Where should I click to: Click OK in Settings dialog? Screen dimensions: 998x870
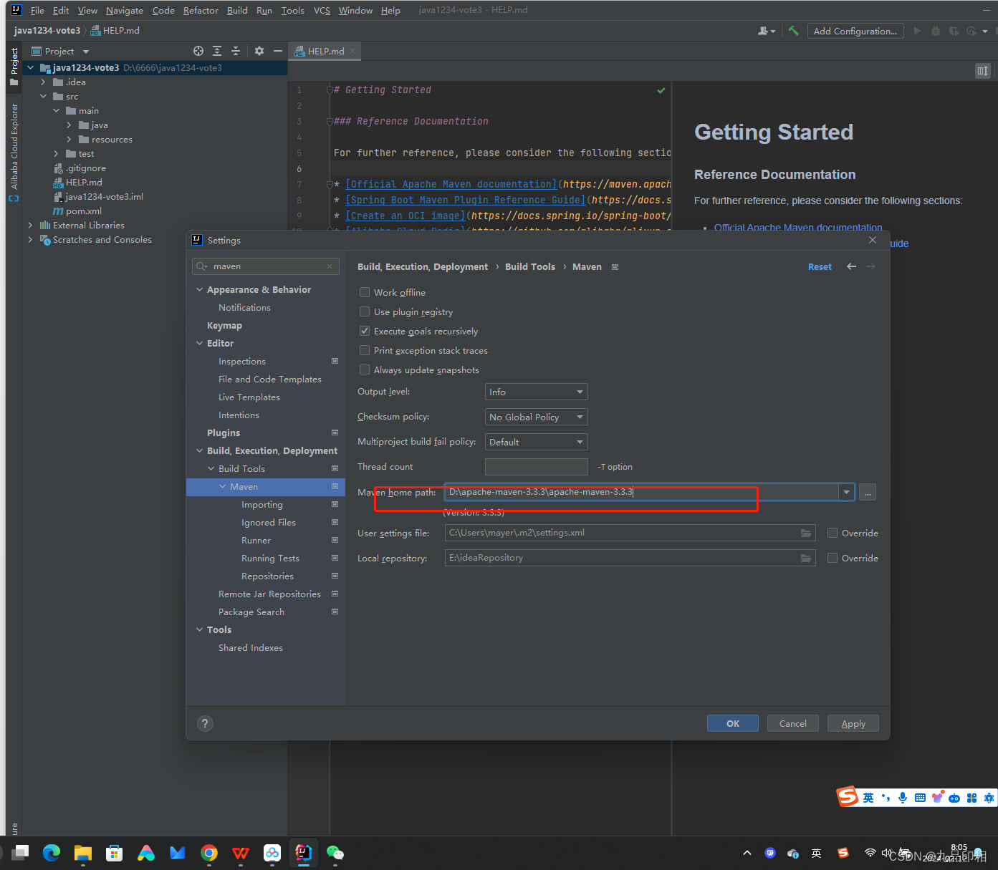[x=733, y=723]
